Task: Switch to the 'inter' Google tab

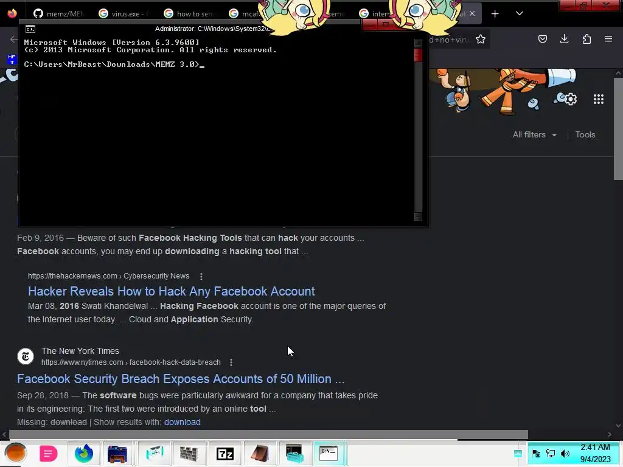Action: 375,13
